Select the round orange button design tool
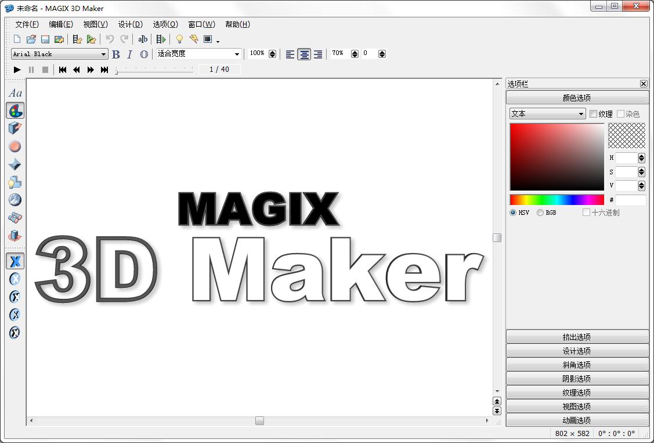This screenshot has width=654, height=443. pyautogui.click(x=15, y=146)
